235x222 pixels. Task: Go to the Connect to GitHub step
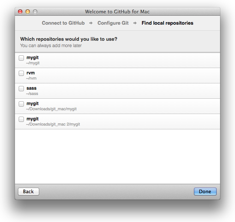click(63, 23)
